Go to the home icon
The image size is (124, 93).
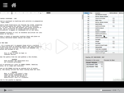[14, 5]
